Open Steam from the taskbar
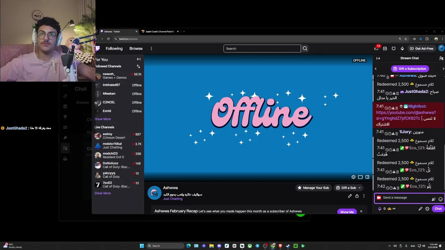Viewport: 445px width, 250px height. pos(288,246)
